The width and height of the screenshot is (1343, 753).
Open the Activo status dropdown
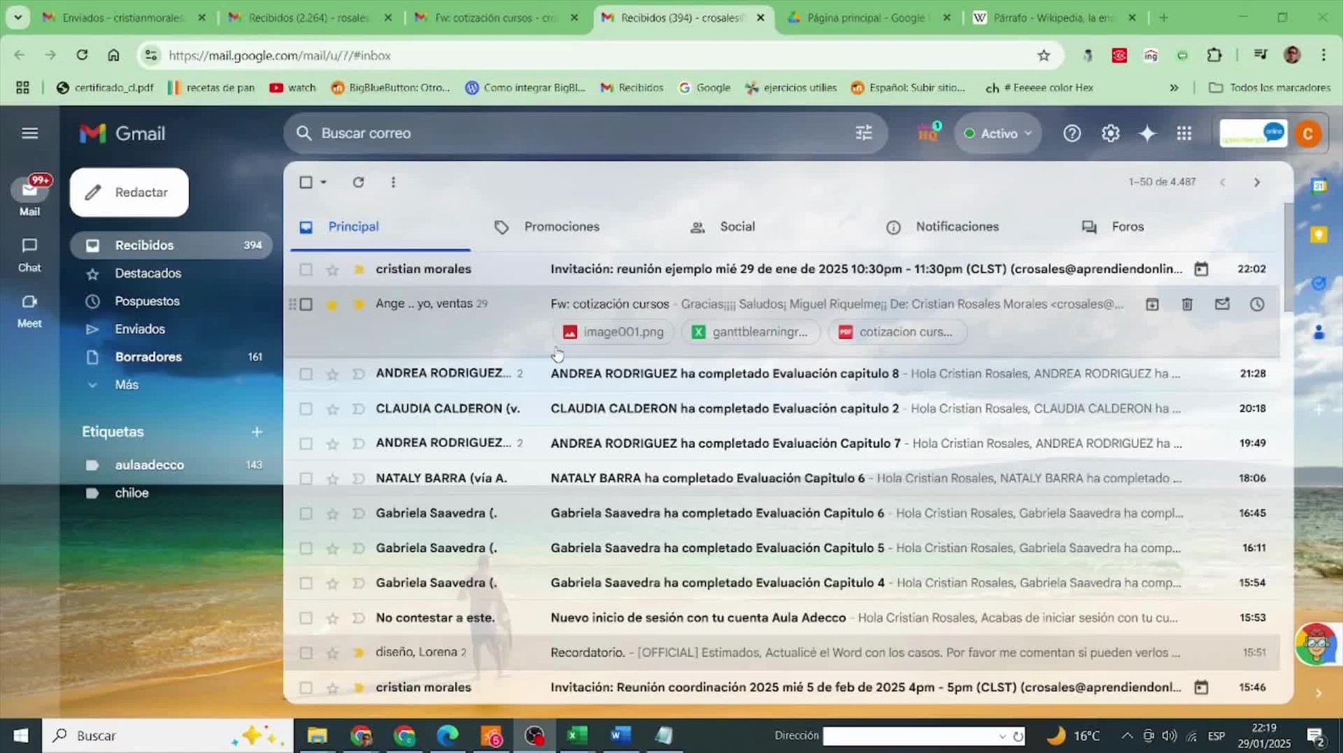[x=998, y=133]
